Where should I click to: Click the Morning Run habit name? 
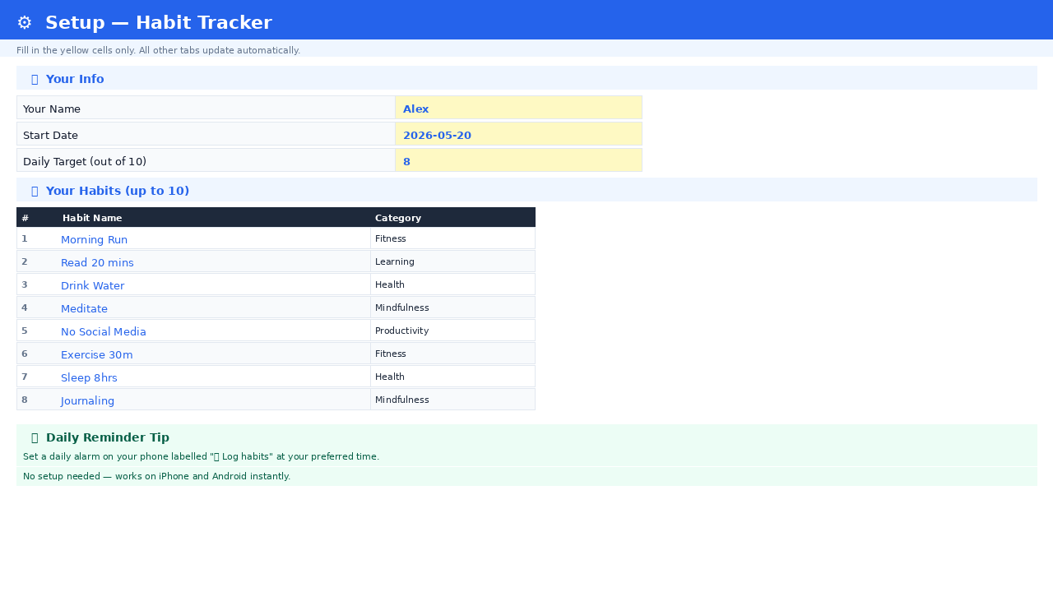coord(94,239)
